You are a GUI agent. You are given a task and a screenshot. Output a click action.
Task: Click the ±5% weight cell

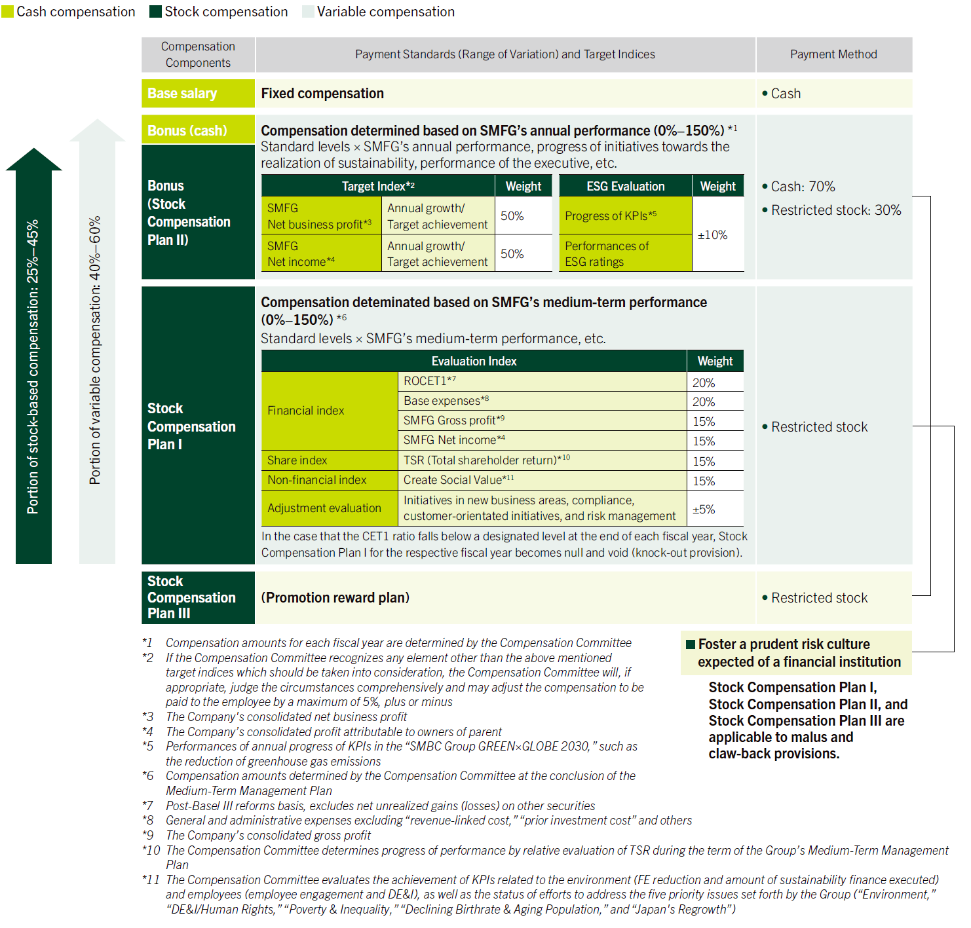pos(715,508)
